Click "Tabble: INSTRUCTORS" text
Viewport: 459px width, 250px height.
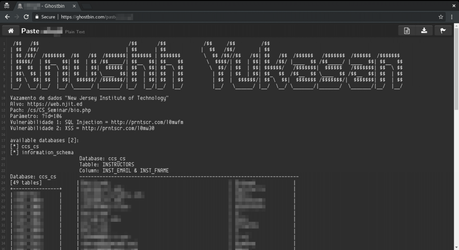pos(107,165)
